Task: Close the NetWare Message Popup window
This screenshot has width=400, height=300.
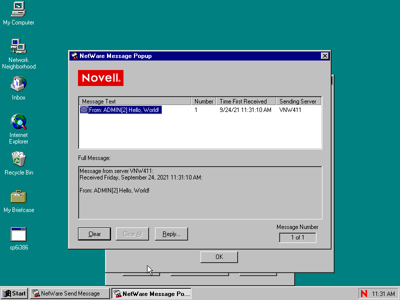Action: [324, 56]
